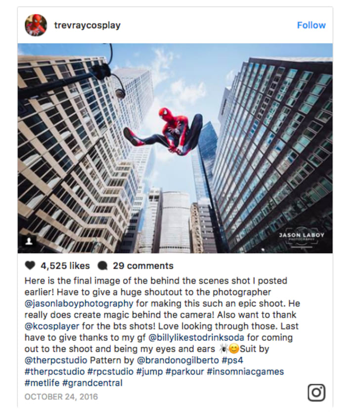
Task: Open trevraycosplay profile picture
Action: (36, 25)
